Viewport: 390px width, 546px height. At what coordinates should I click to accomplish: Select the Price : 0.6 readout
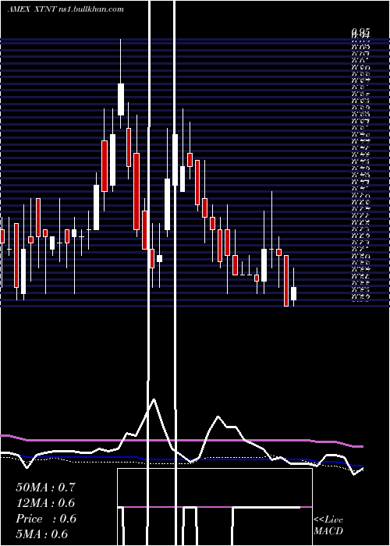pyautogui.click(x=45, y=519)
